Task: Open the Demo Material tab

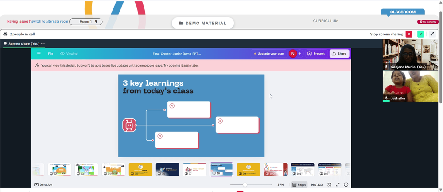Action: click(203, 23)
